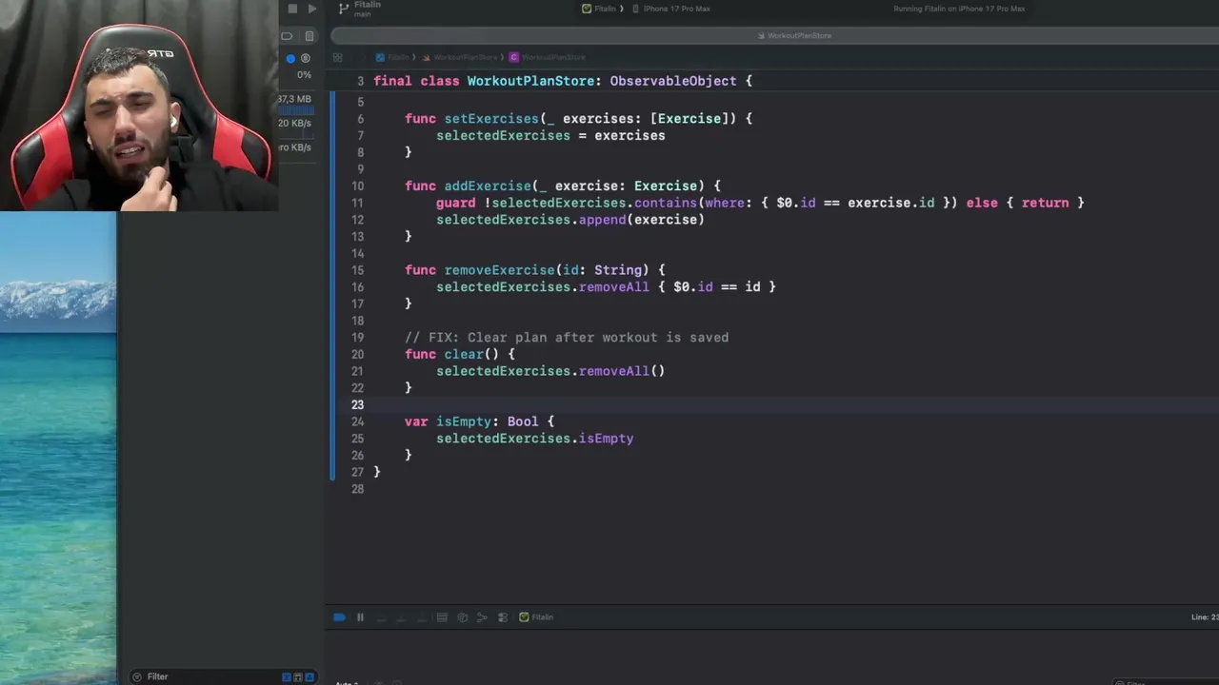1219x685 pixels.
Task: Click addExercise function name
Action: [488, 186]
